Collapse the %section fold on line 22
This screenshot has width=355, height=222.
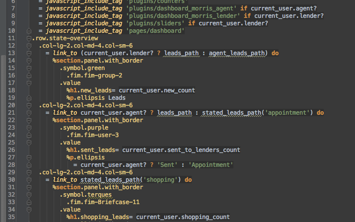[29, 121]
